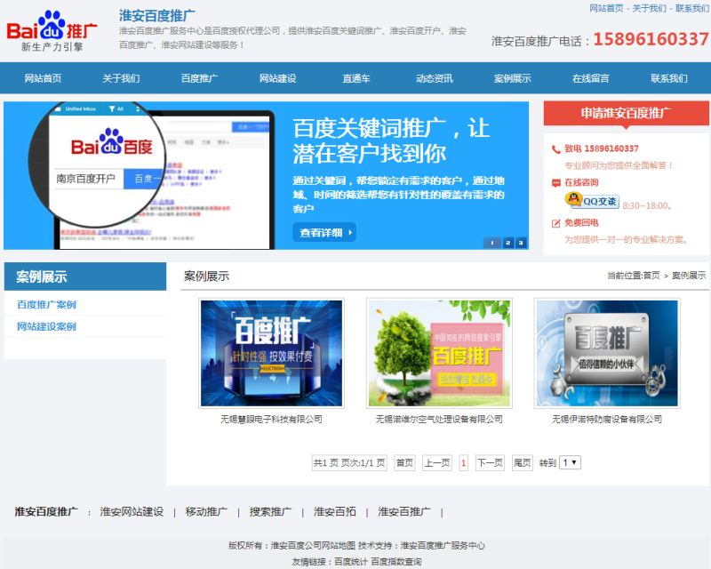The height and width of the screenshot is (569, 711).
Task: Click the 下一页 pagination button
Action: point(491,463)
